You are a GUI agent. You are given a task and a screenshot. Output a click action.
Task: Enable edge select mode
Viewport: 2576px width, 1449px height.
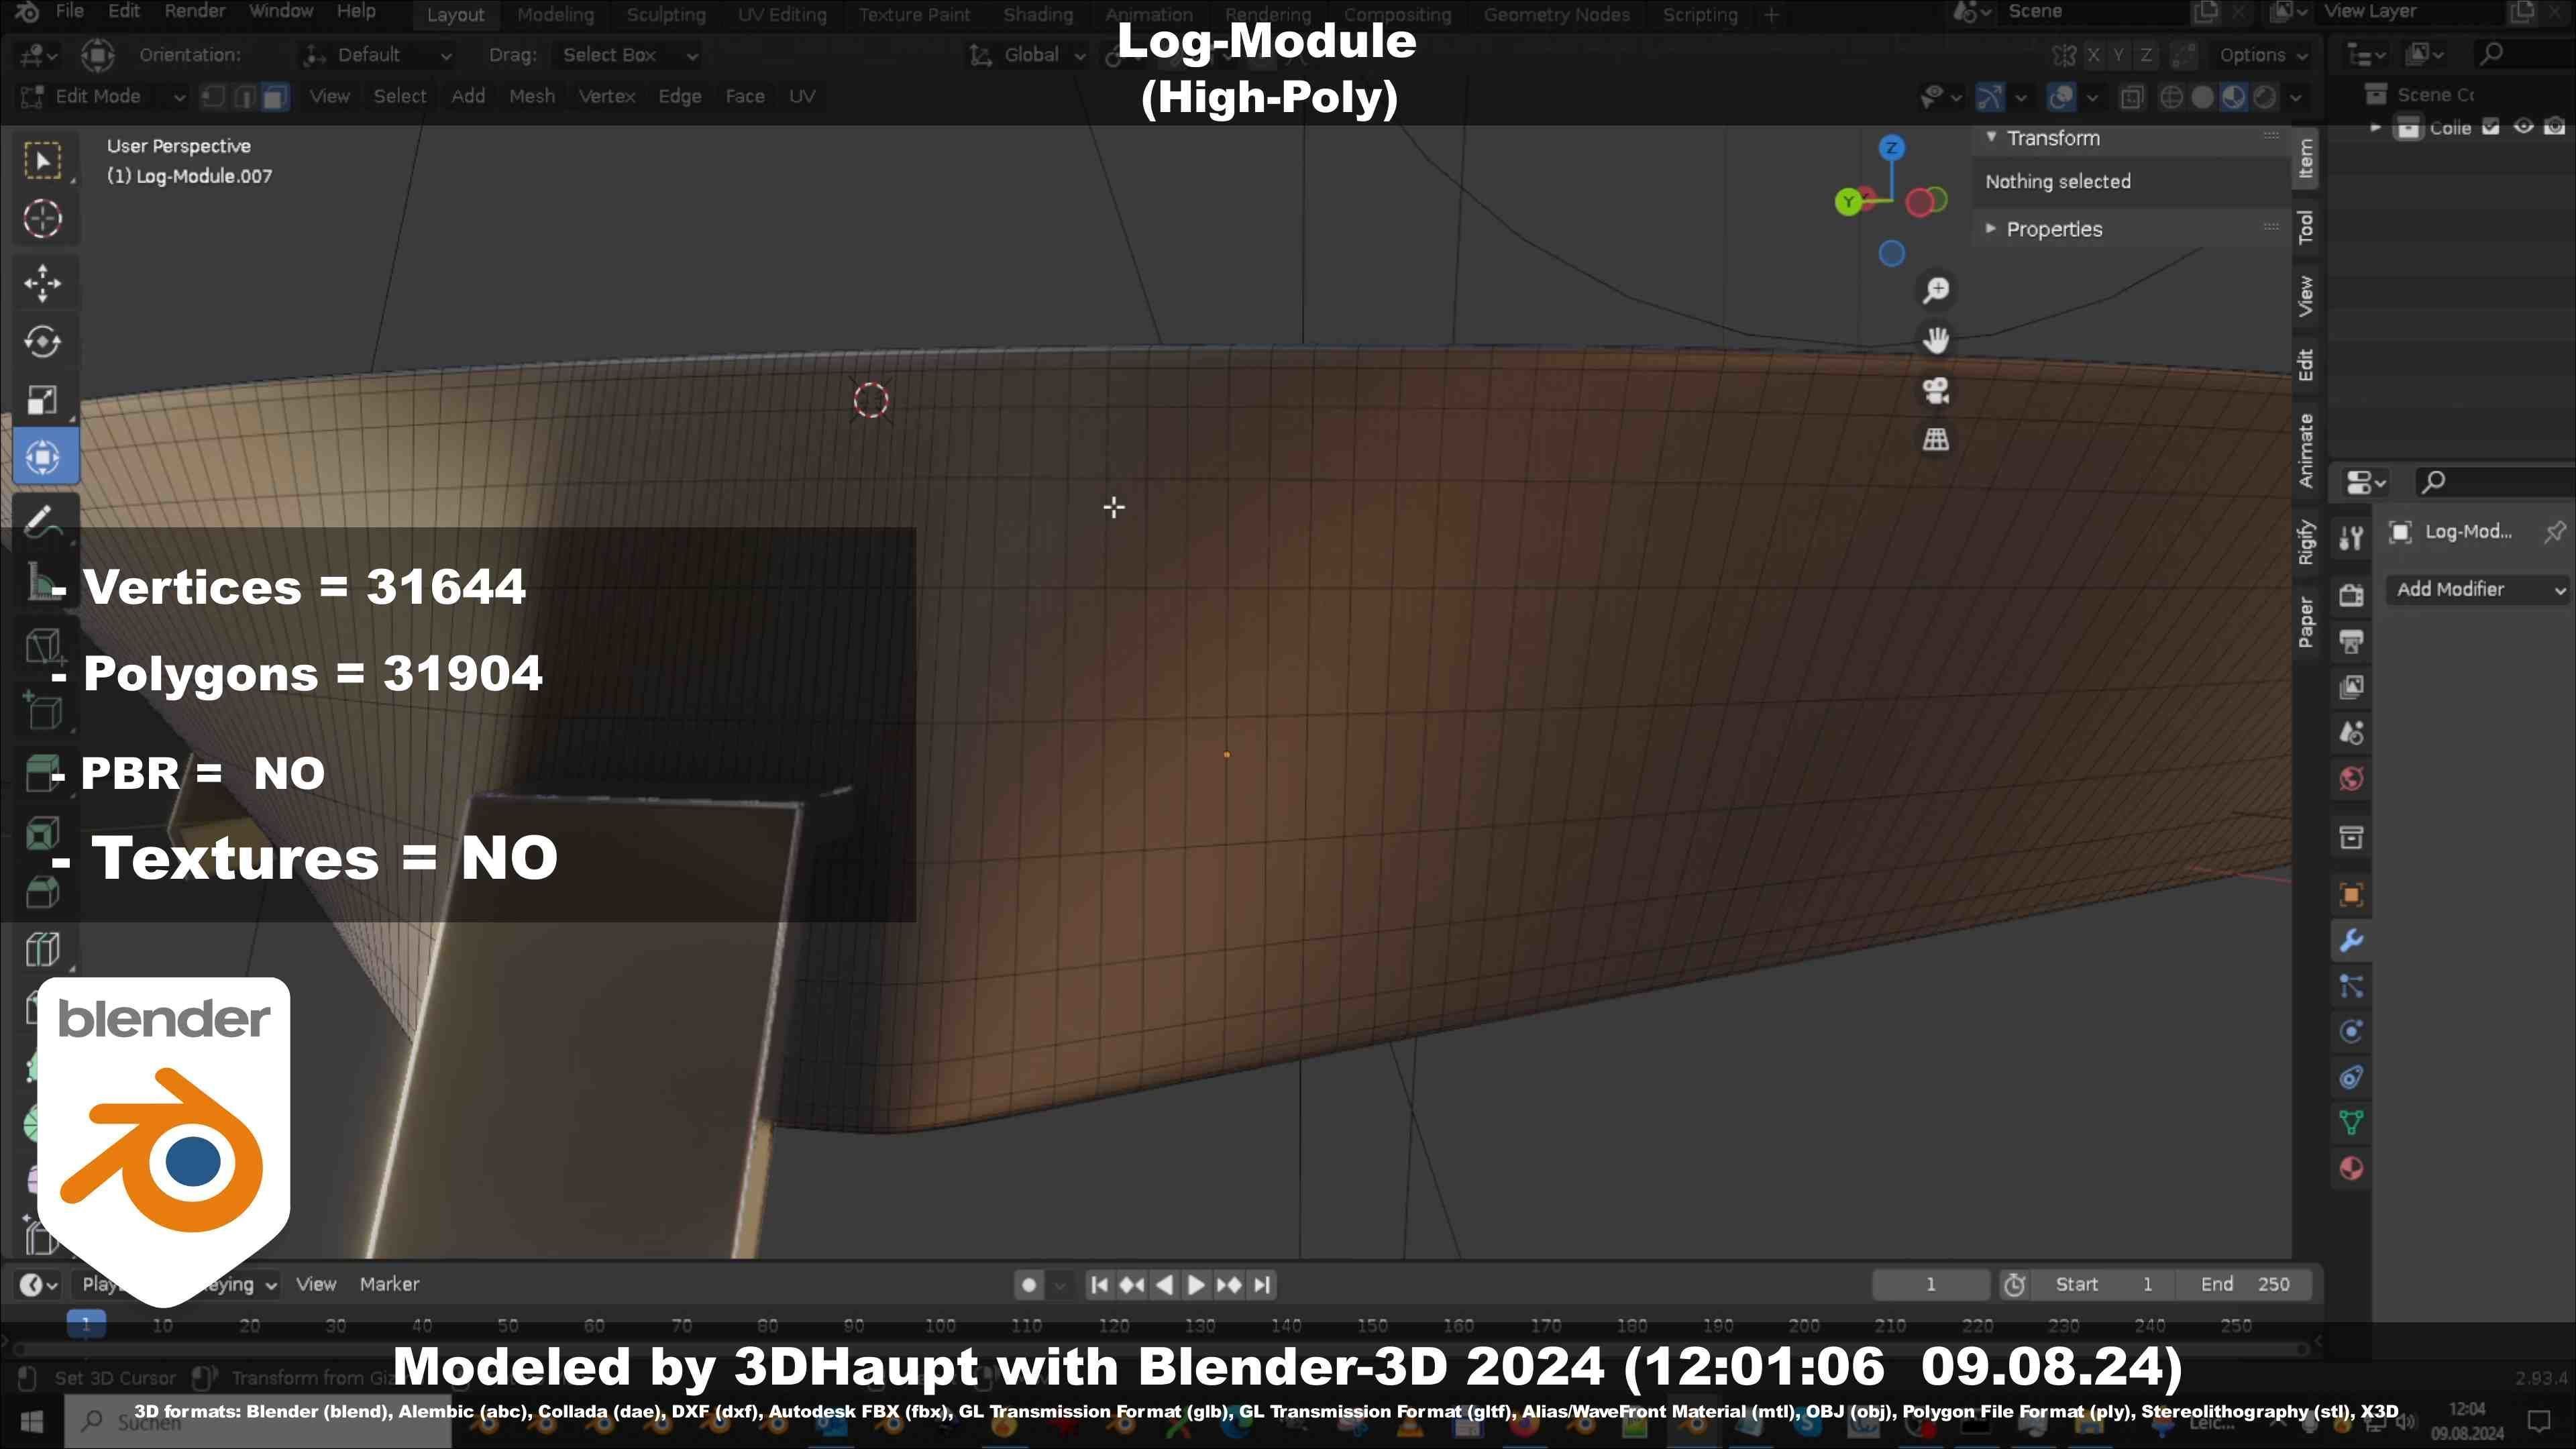[x=244, y=96]
